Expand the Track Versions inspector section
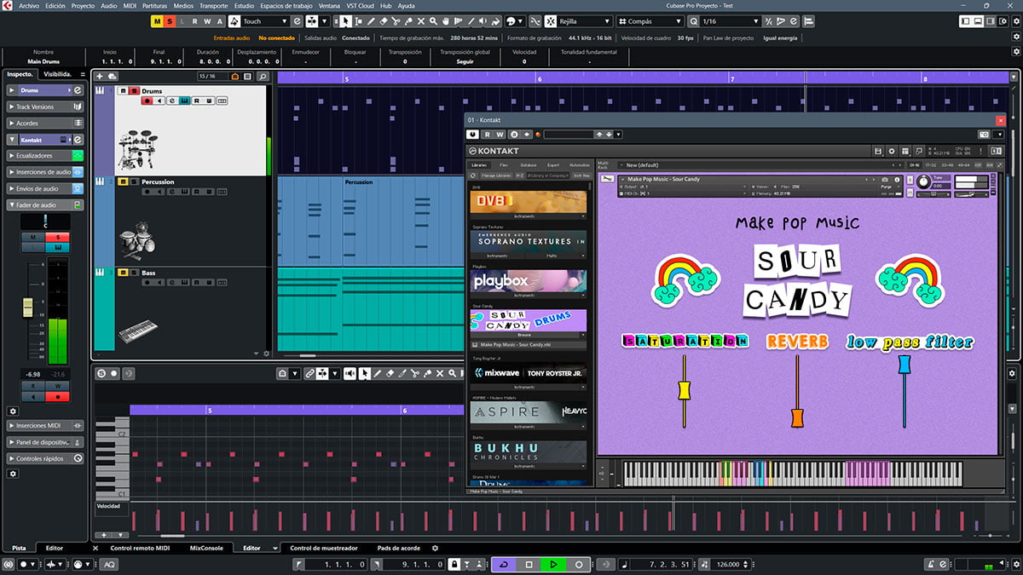Image resolution: width=1023 pixels, height=575 pixels. [x=46, y=106]
